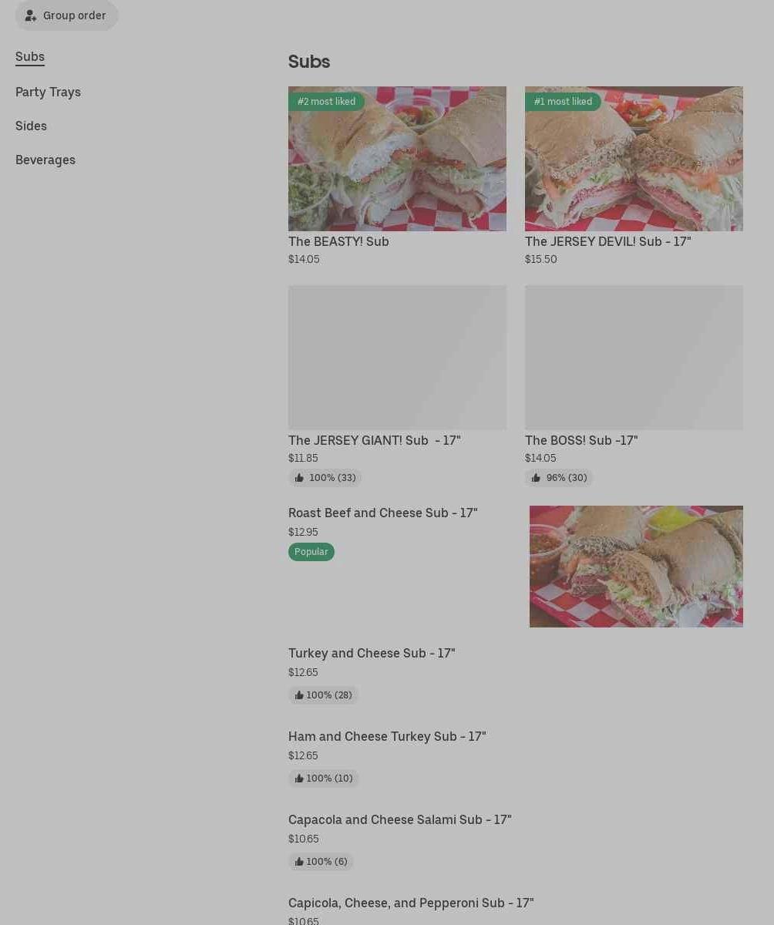Open Capicola, Cheese, and Pepperoni Sub item
Image resolution: width=774 pixels, height=925 pixels.
(411, 903)
